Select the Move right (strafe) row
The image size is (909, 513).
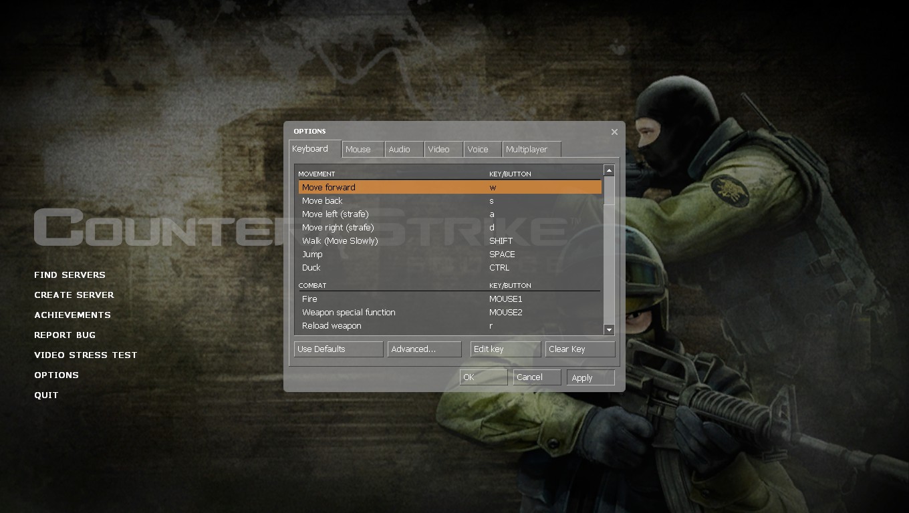click(450, 227)
